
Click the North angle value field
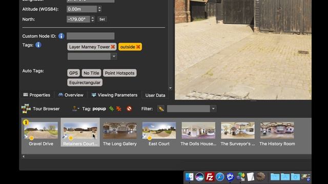(78, 19)
